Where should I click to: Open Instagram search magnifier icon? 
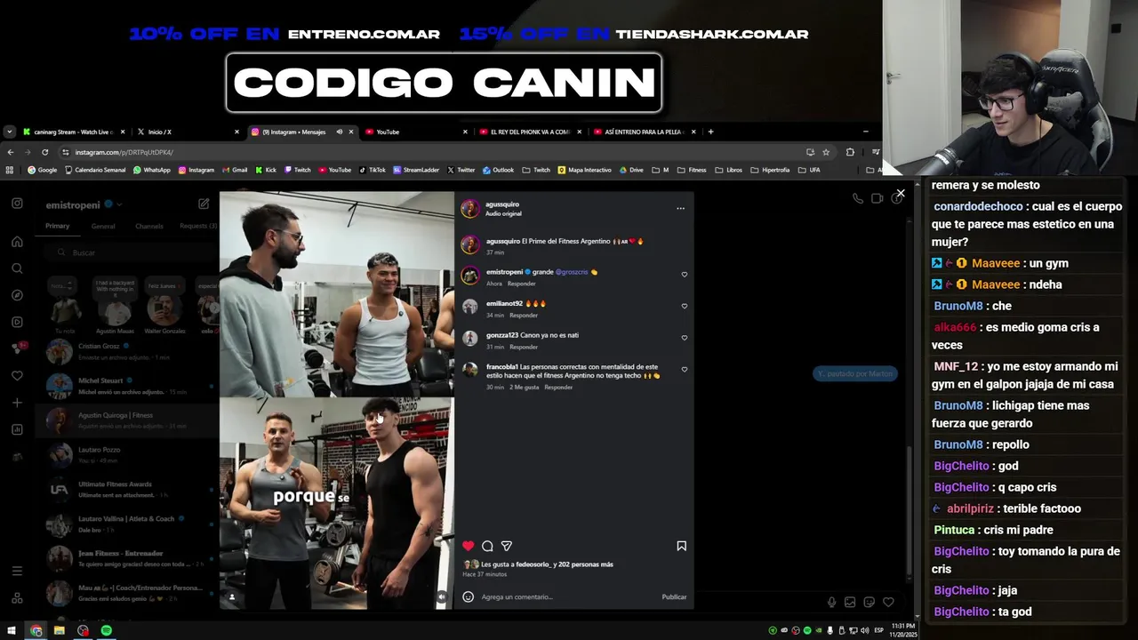(x=17, y=268)
